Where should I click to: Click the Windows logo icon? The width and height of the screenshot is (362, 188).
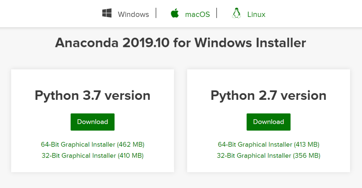pyautogui.click(x=107, y=14)
